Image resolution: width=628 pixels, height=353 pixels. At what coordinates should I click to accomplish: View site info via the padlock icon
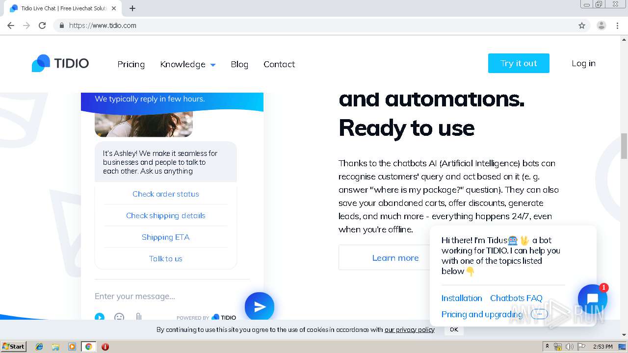61,25
